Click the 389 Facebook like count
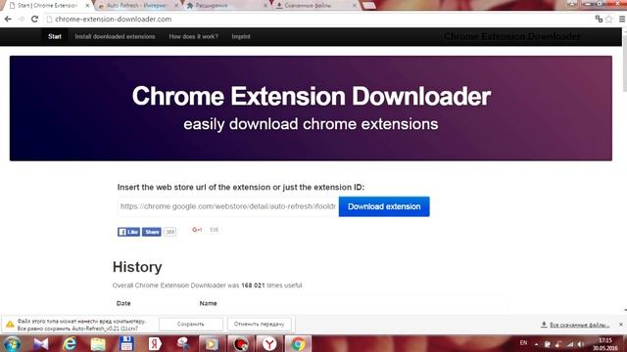627x352 pixels. (x=169, y=232)
